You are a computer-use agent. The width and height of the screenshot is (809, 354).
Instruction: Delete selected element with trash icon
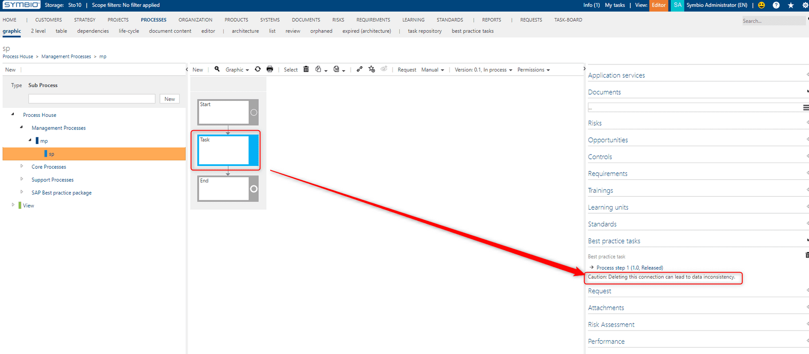(306, 69)
